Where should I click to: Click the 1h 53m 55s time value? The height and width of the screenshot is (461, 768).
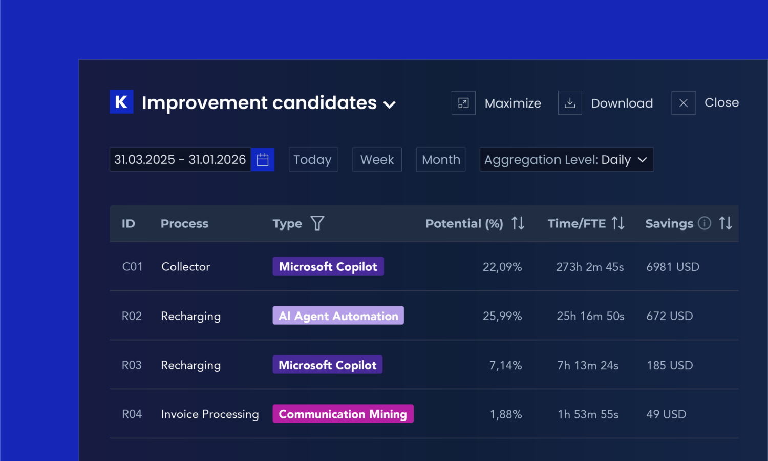tap(588, 415)
